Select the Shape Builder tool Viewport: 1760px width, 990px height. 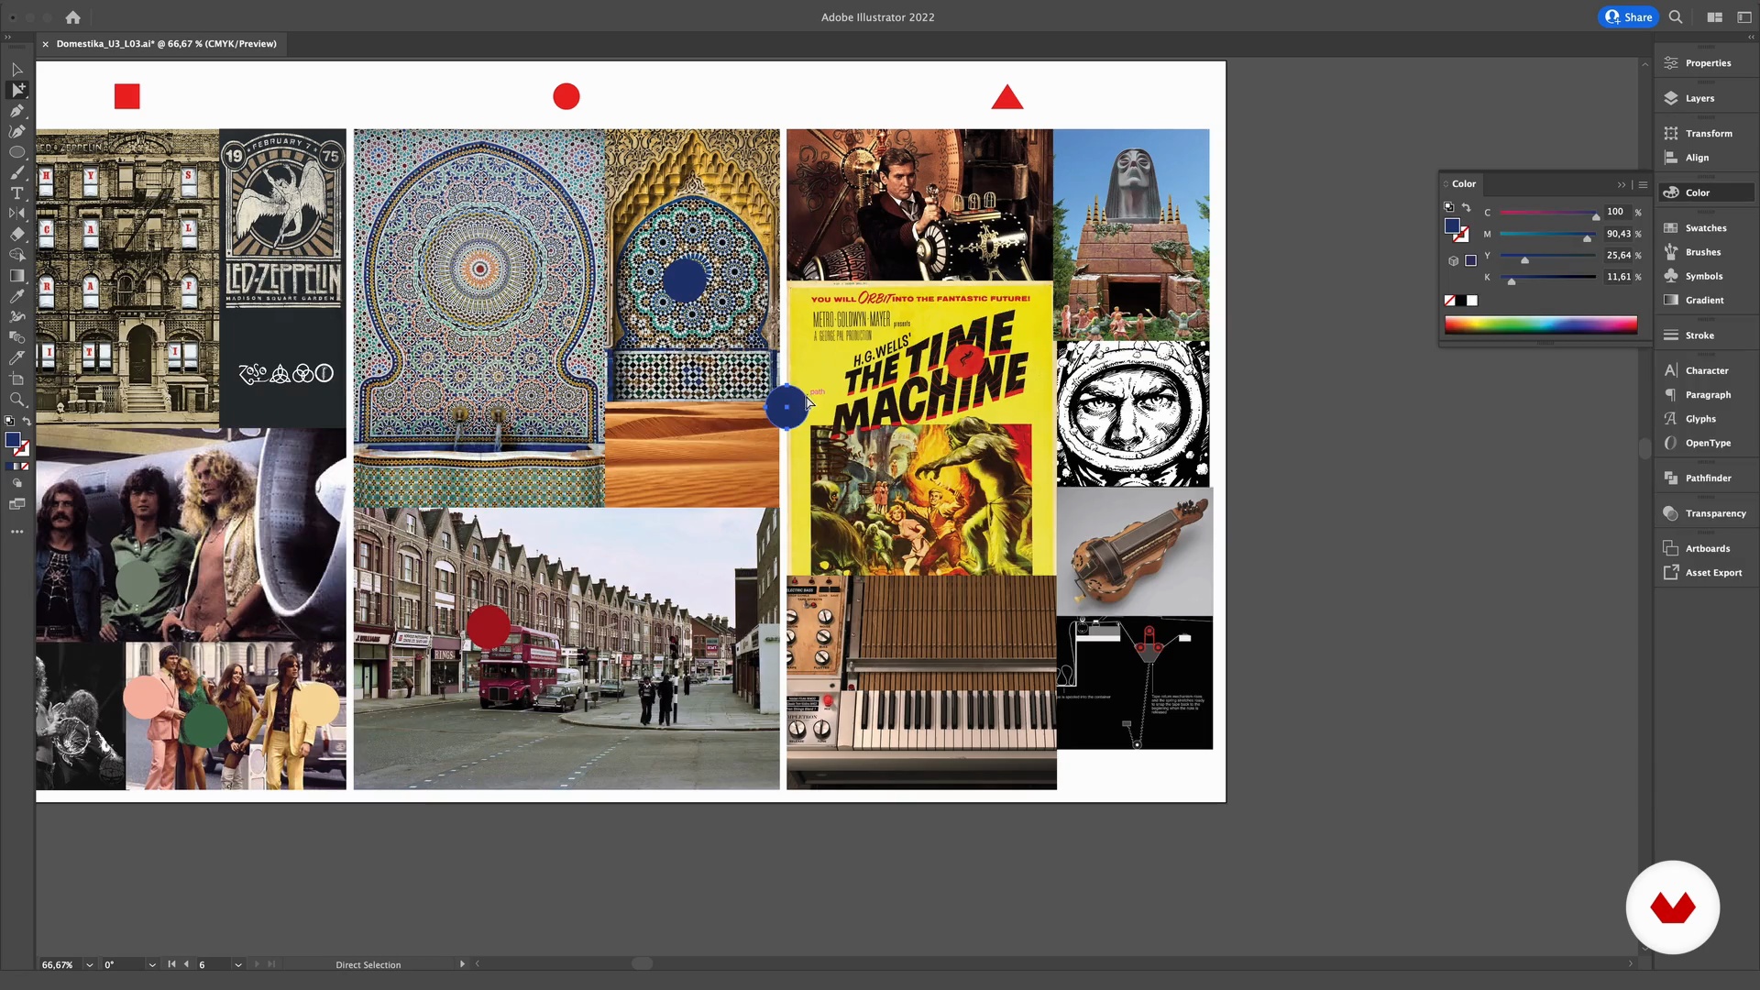[16, 255]
